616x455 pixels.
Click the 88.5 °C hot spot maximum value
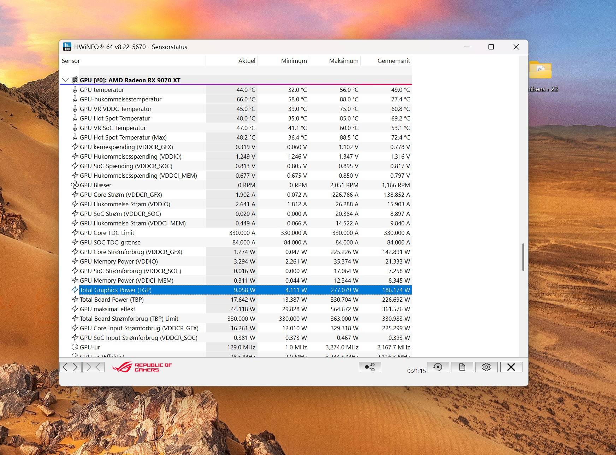pyautogui.click(x=349, y=137)
